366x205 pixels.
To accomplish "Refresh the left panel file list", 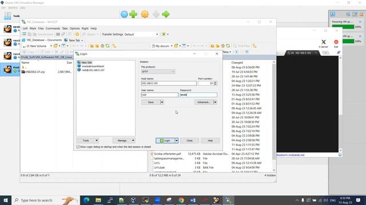I will click(x=108, y=46).
